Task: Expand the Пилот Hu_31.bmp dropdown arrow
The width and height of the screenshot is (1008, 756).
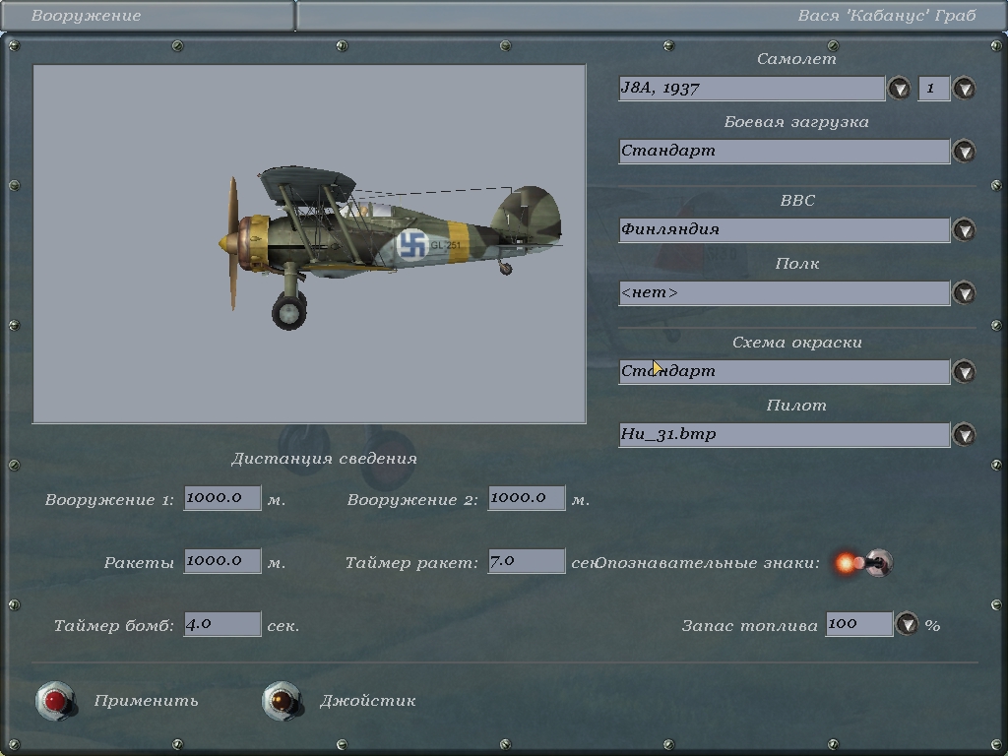Action: click(x=964, y=434)
